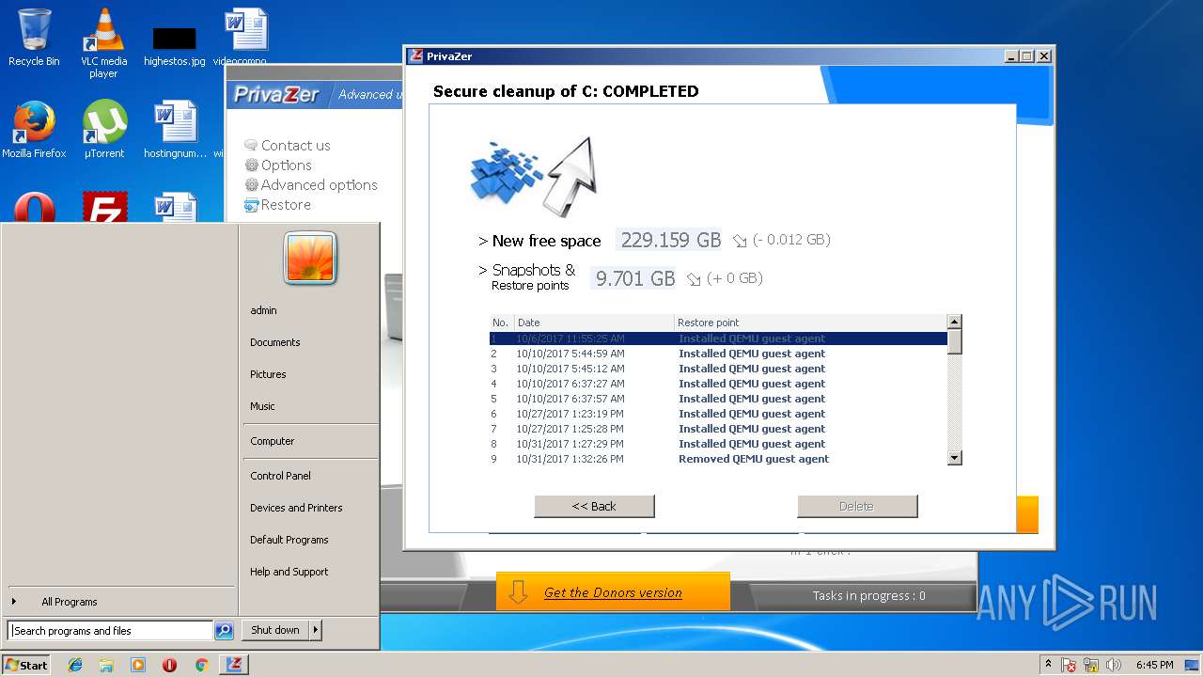1203x677 pixels.
Task: Open the Recycle Bin desktop icon
Action: (34, 38)
